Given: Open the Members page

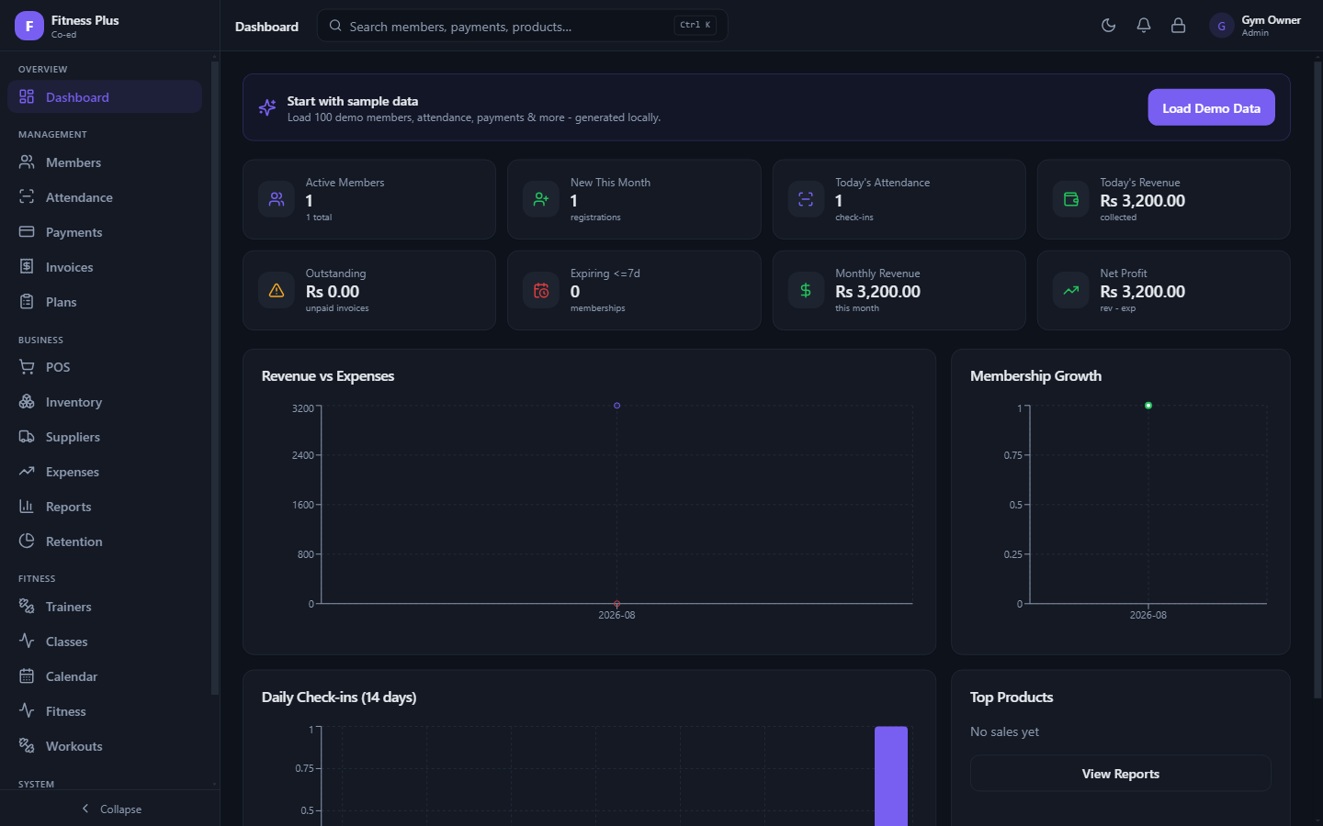Looking at the screenshot, I should [x=105, y=162].
